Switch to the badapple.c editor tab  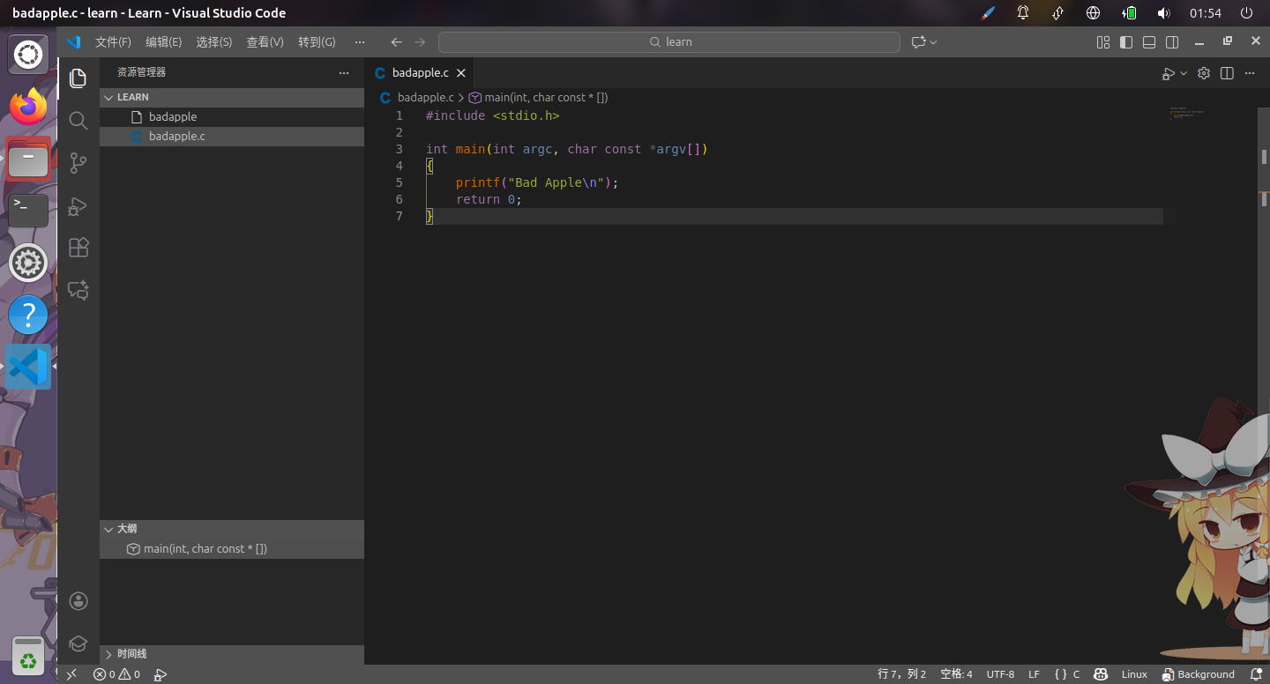[421, 73]
